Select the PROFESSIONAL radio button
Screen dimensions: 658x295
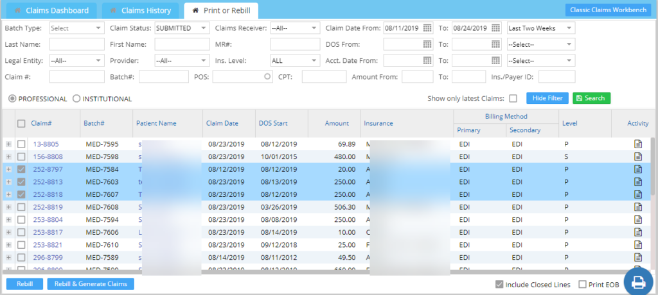pos(13,99)
